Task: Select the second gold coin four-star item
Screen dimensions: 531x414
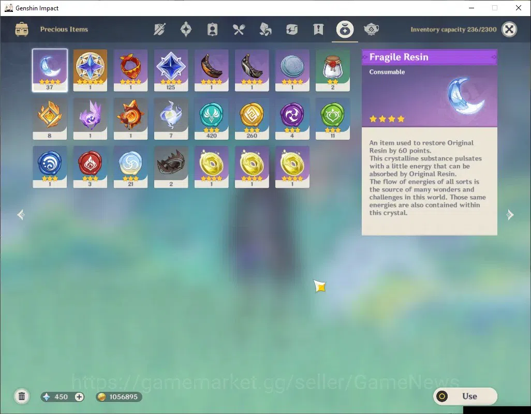Action: 252,167
